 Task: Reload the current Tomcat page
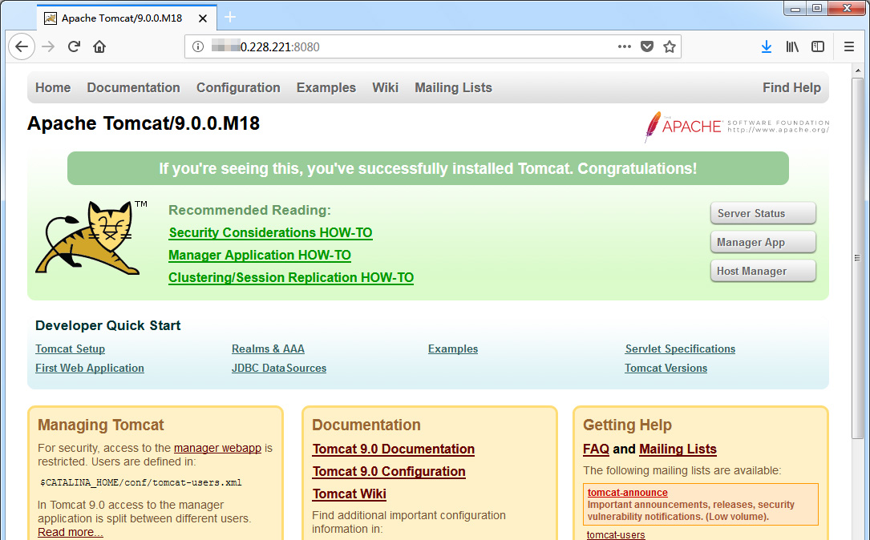[74, 46]
